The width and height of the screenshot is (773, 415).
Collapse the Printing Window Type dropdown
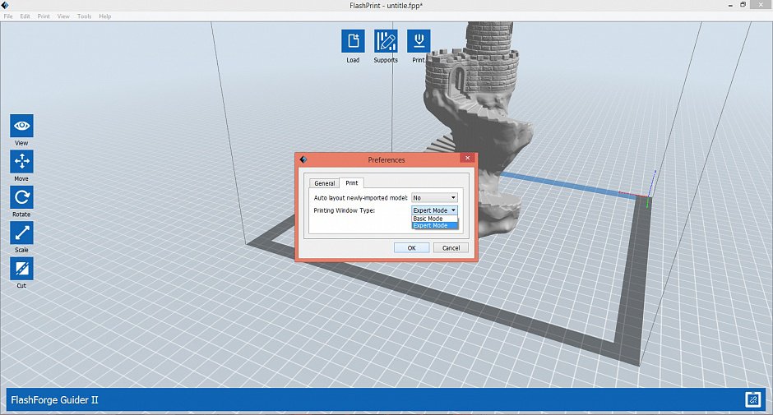coord(434,210)
